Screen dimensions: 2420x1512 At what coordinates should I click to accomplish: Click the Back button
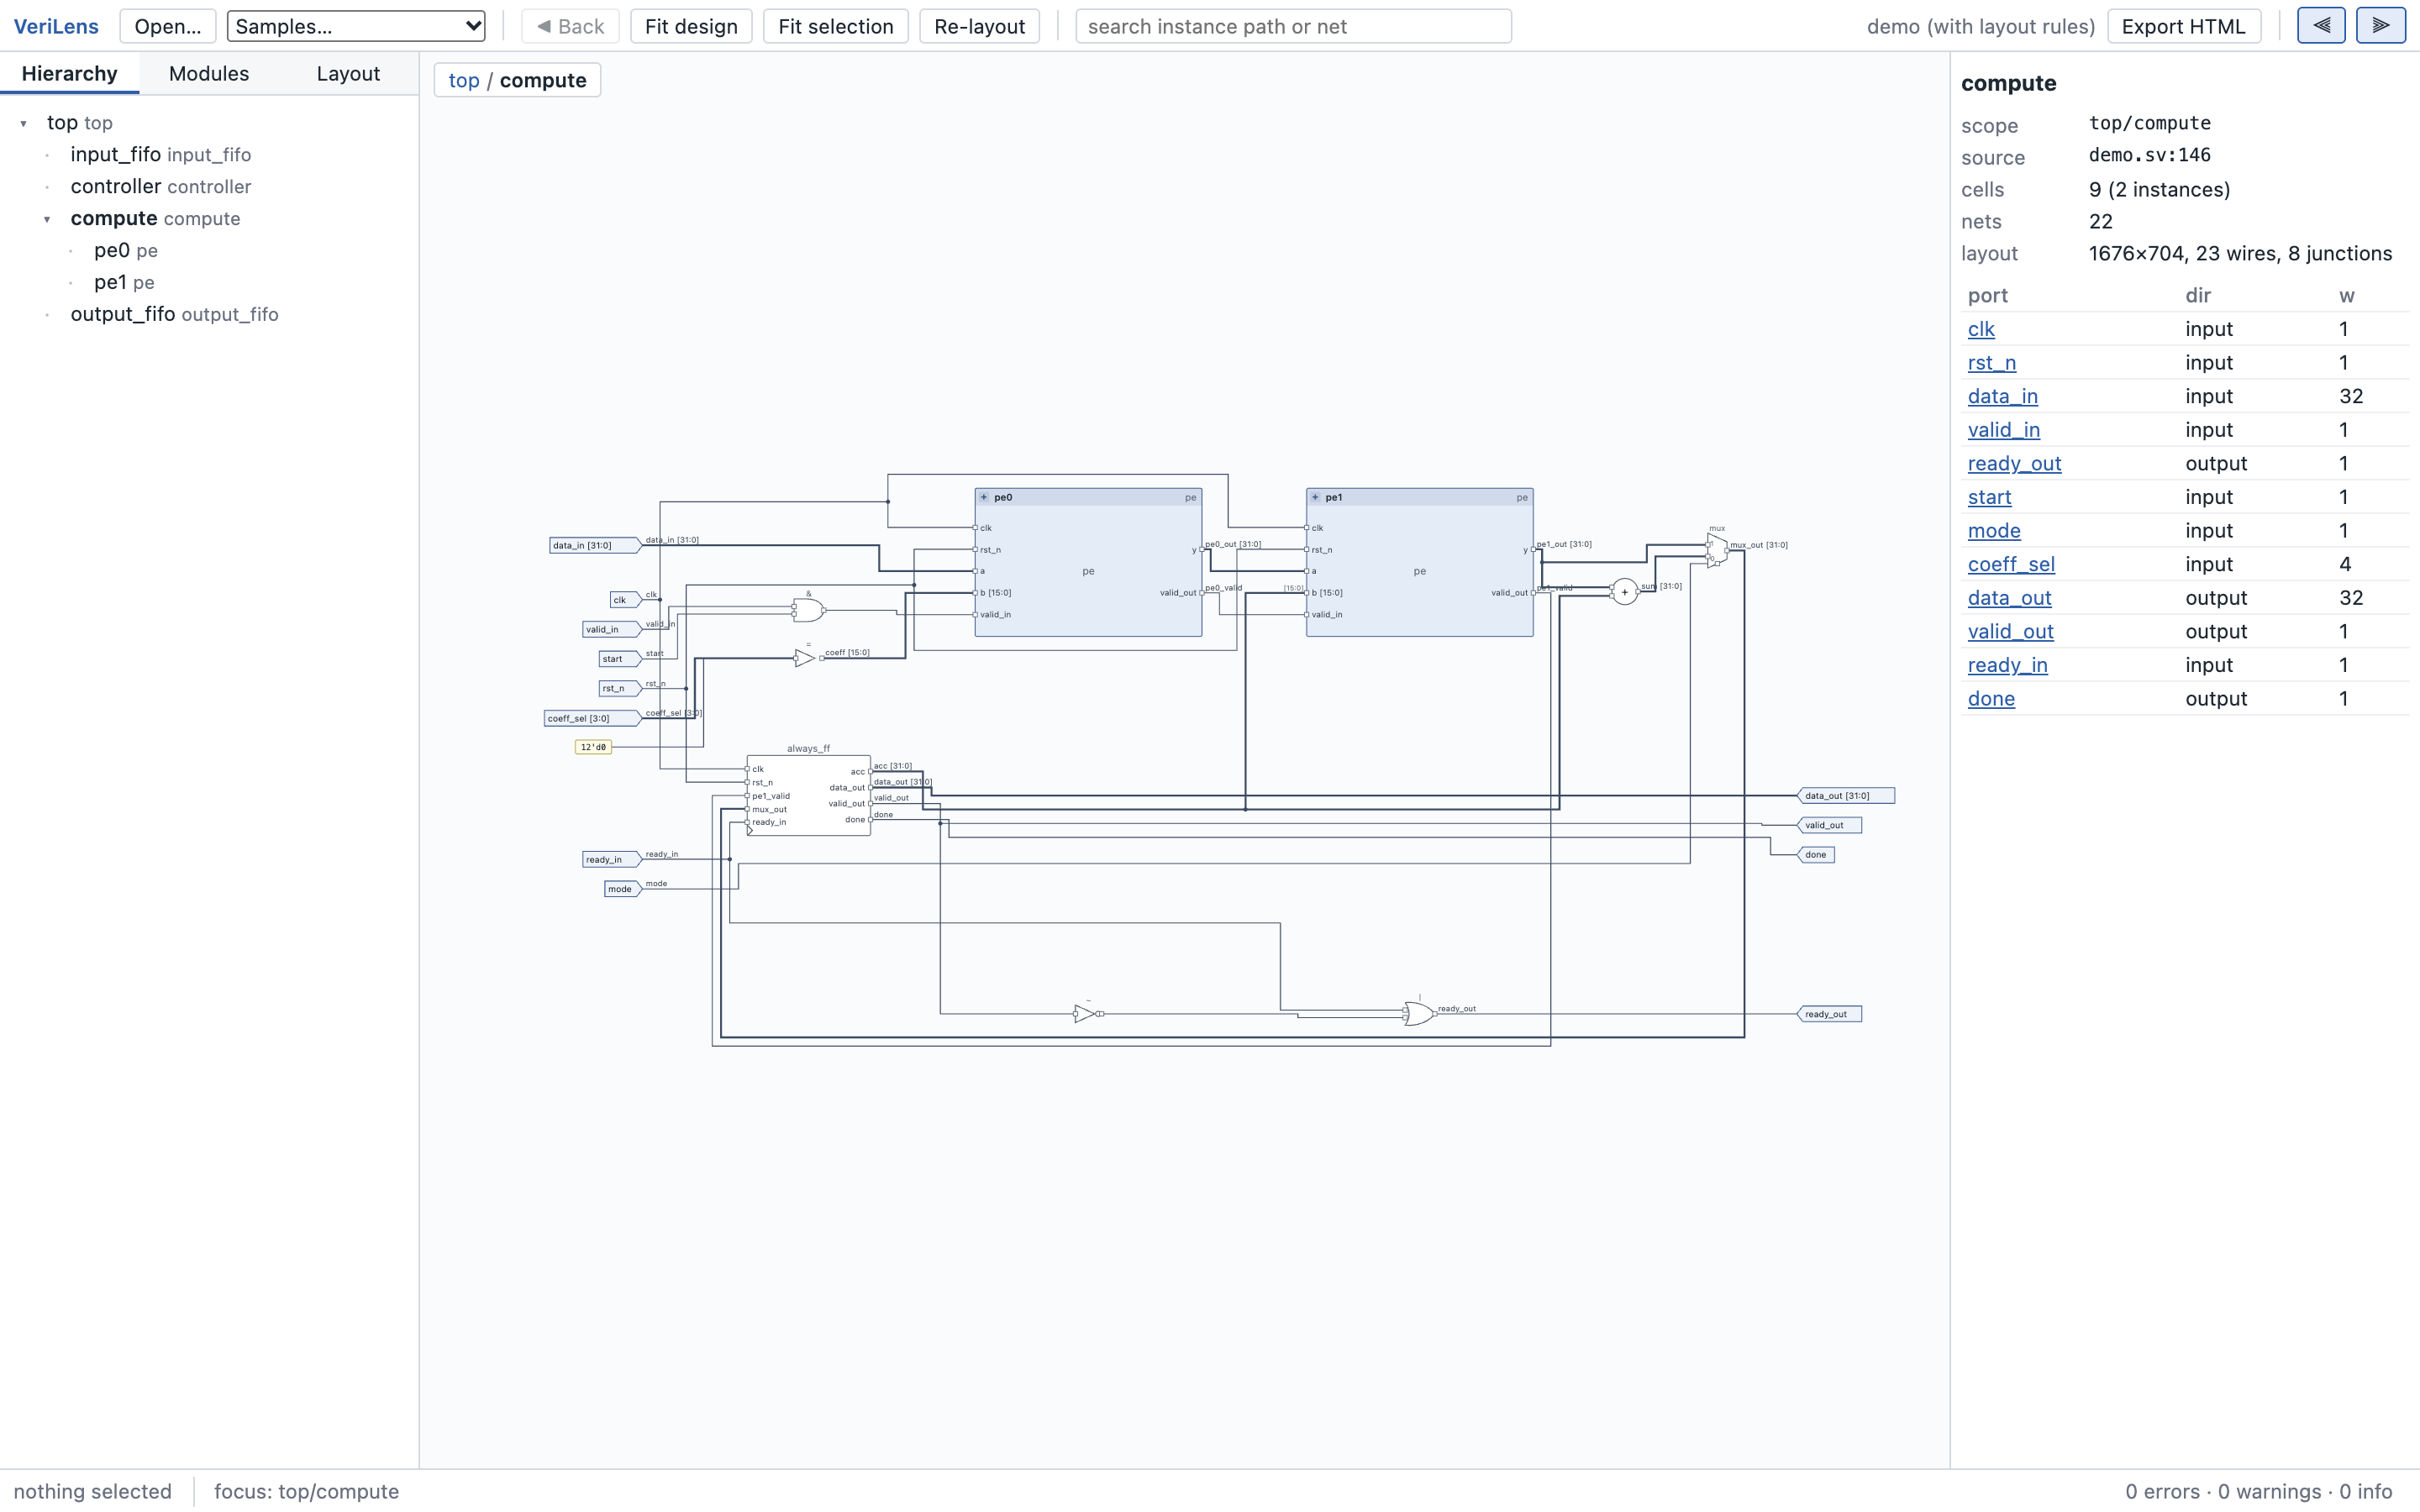point(570,26)
